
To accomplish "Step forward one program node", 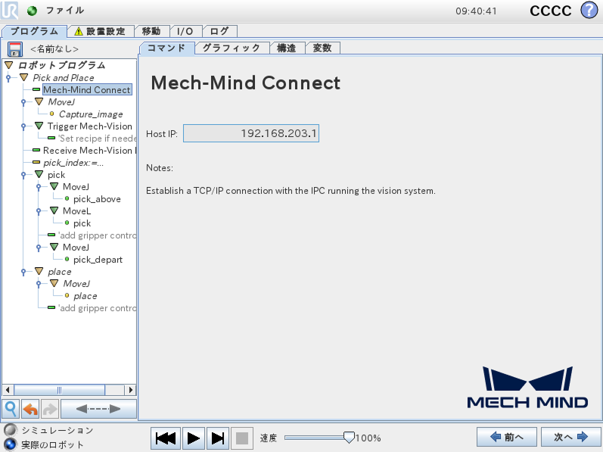I will [x=218, y=438].
